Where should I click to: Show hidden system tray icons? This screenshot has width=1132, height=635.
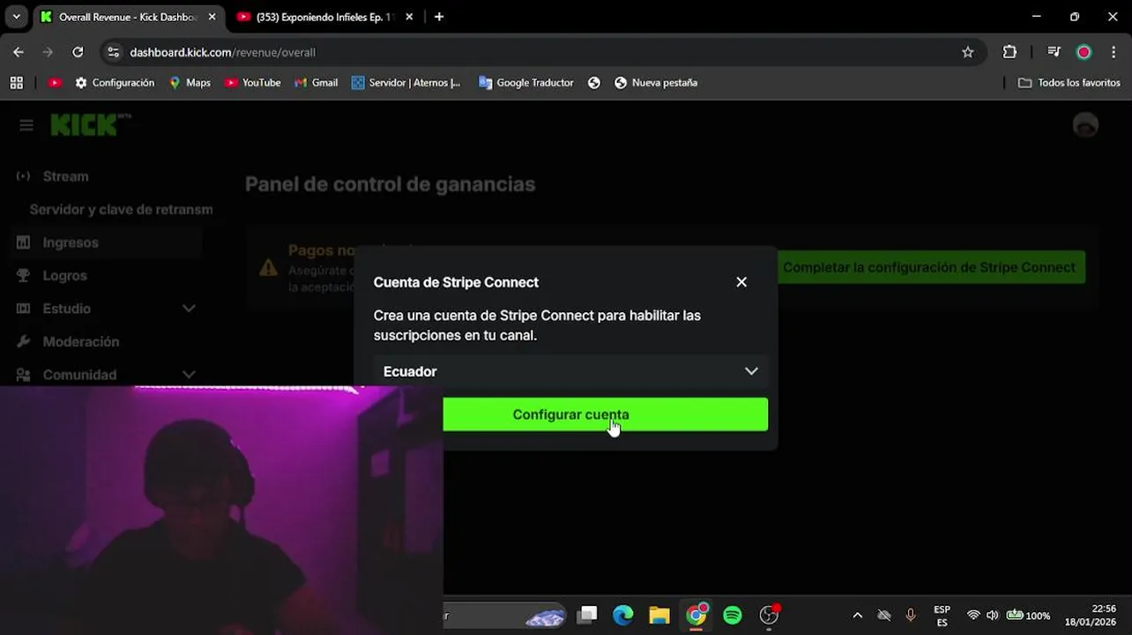click(857, 616)
